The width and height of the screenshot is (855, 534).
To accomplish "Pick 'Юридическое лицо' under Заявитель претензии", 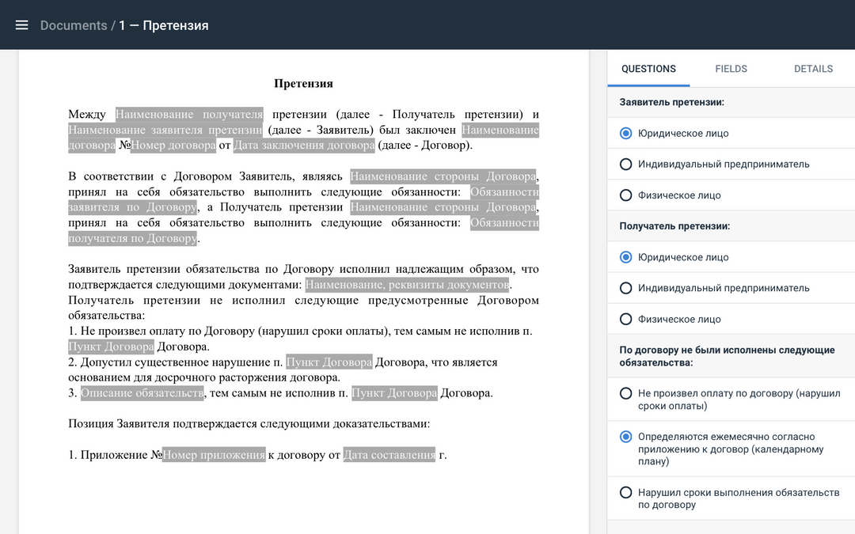I will pyautogui.click(x=626, y=134).
